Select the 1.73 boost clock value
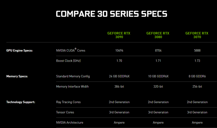The width and height of the screenshot is (217, 128). click(x=197, y=61)
